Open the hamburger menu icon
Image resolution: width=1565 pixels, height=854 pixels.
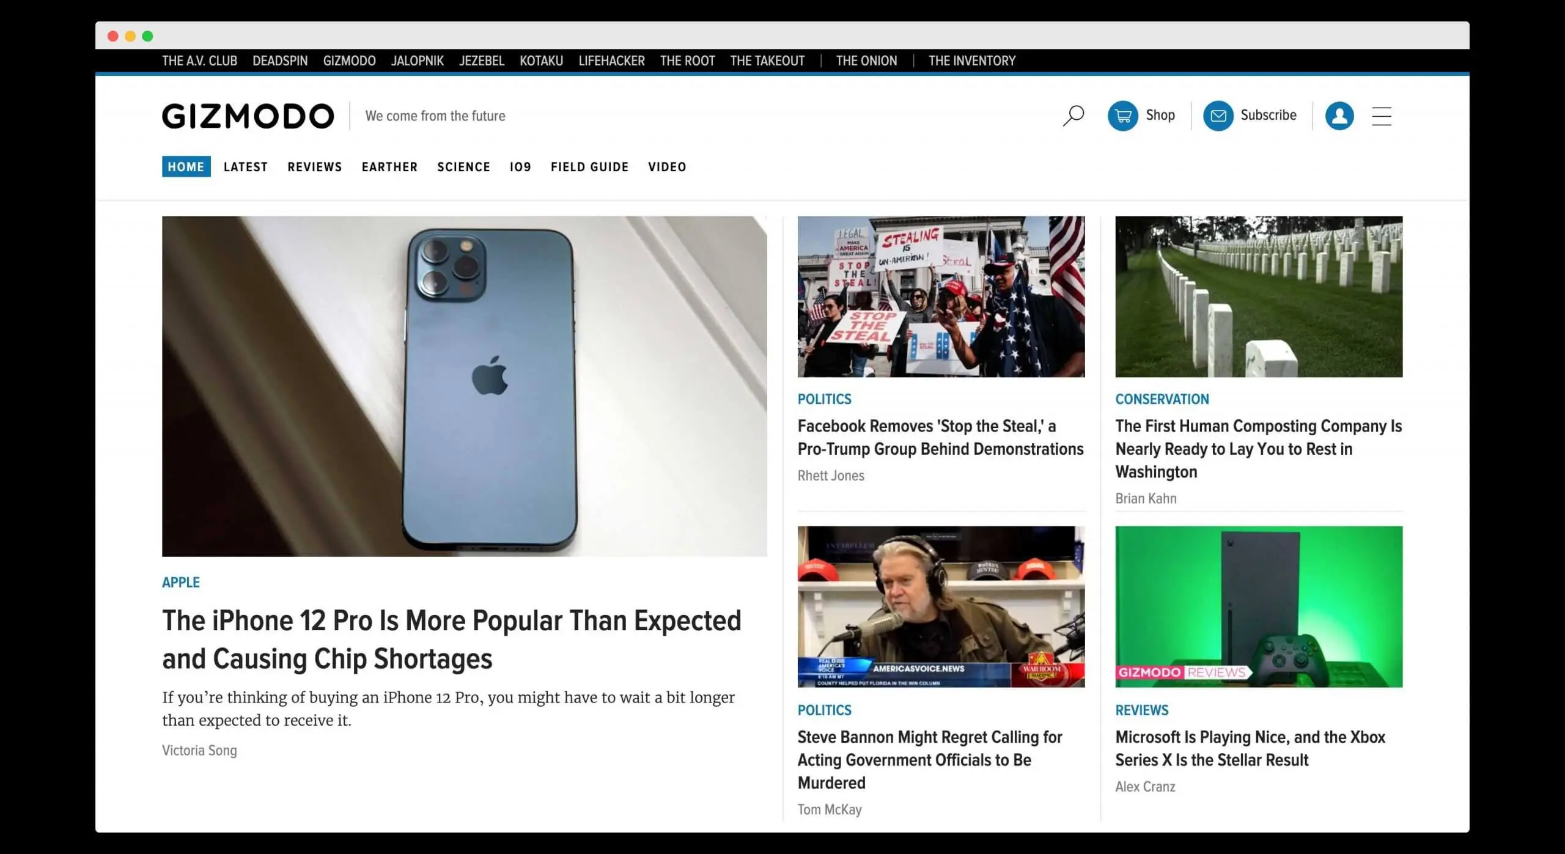pyautogui.click(x=1382, y=116)
